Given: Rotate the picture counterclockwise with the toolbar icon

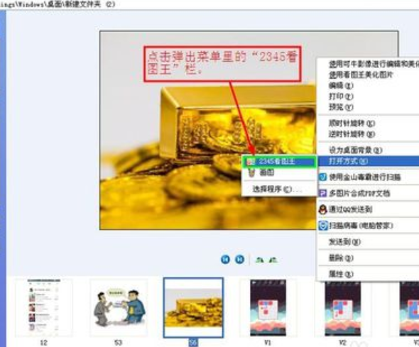Looking at the screenshot, I should pyautogui.click(x=273, y=260).
